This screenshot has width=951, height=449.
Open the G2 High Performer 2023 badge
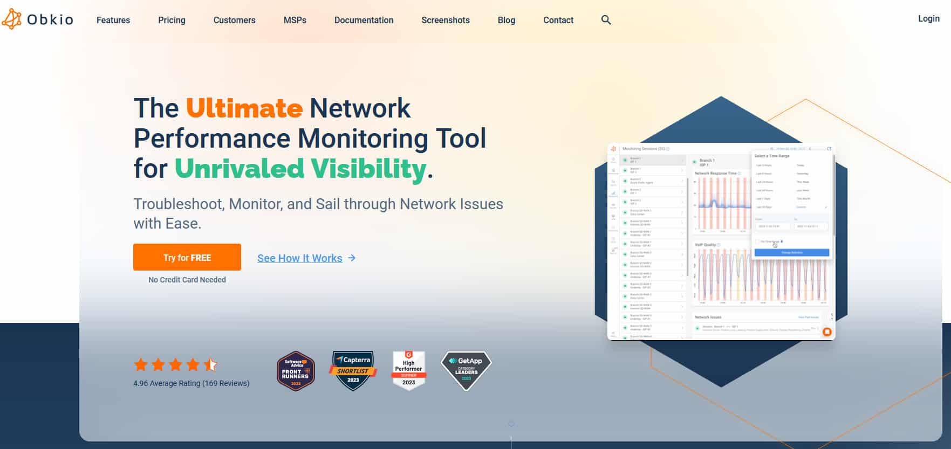(409, 370)
